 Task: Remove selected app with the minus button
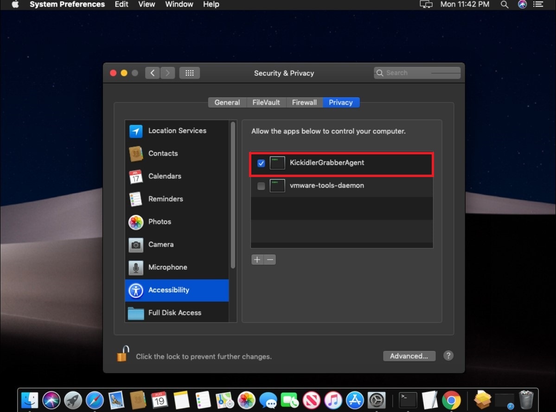tap(270, 260)
